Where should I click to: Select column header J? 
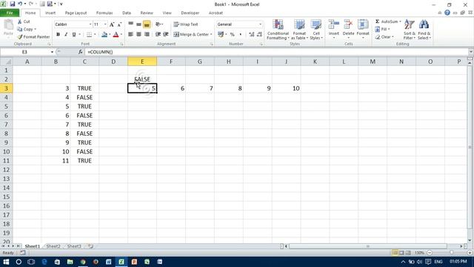coord(286,62)
